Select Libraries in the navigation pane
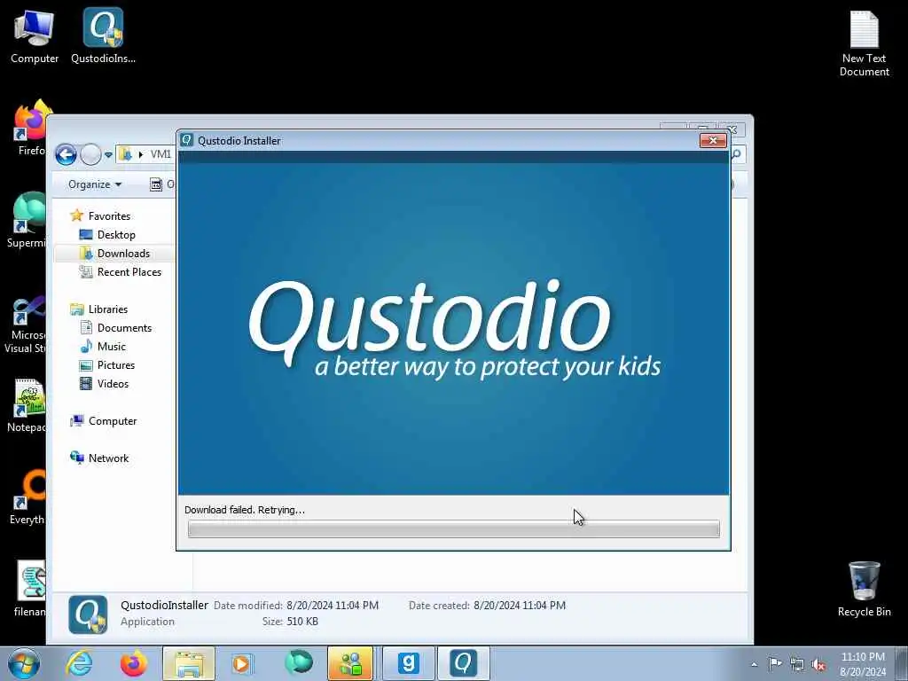 (x=107, y=309)
